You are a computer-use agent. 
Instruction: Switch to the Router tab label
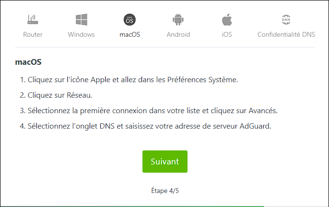[x=33, y=34]
